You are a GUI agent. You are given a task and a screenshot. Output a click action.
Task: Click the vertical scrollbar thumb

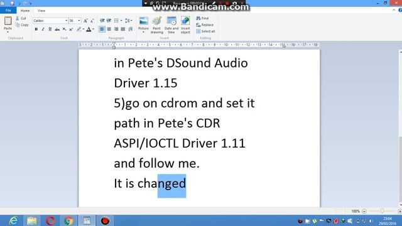coord(400,169)
